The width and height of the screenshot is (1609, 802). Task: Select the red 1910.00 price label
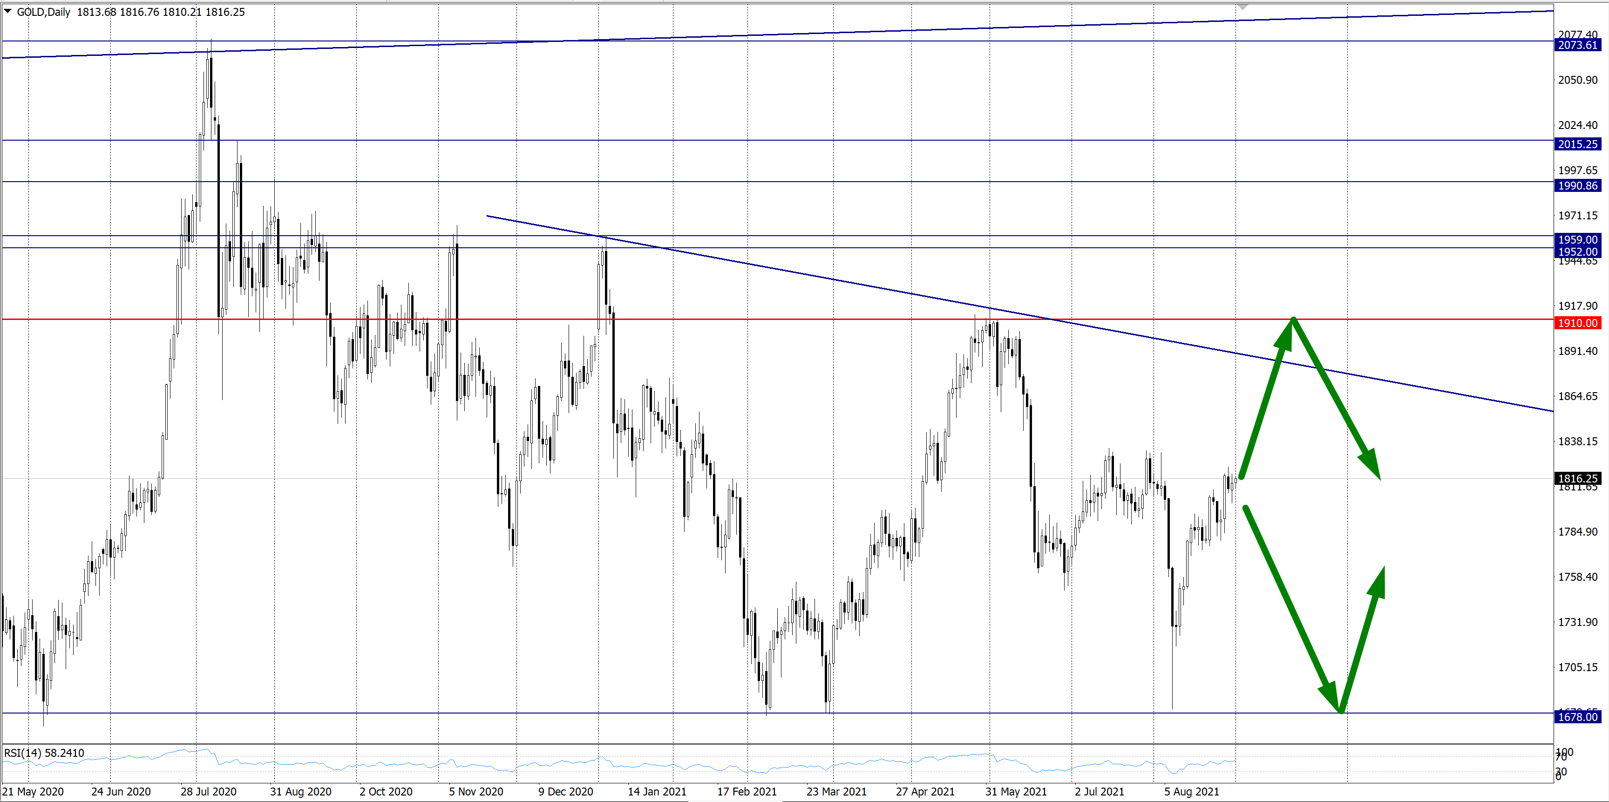pos(1577,323)
